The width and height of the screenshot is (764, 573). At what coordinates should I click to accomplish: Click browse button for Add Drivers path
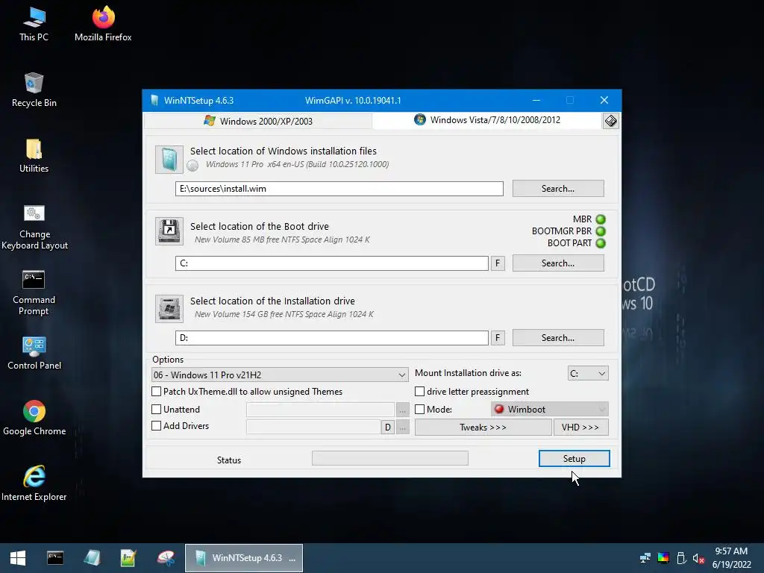click(402, 428)
